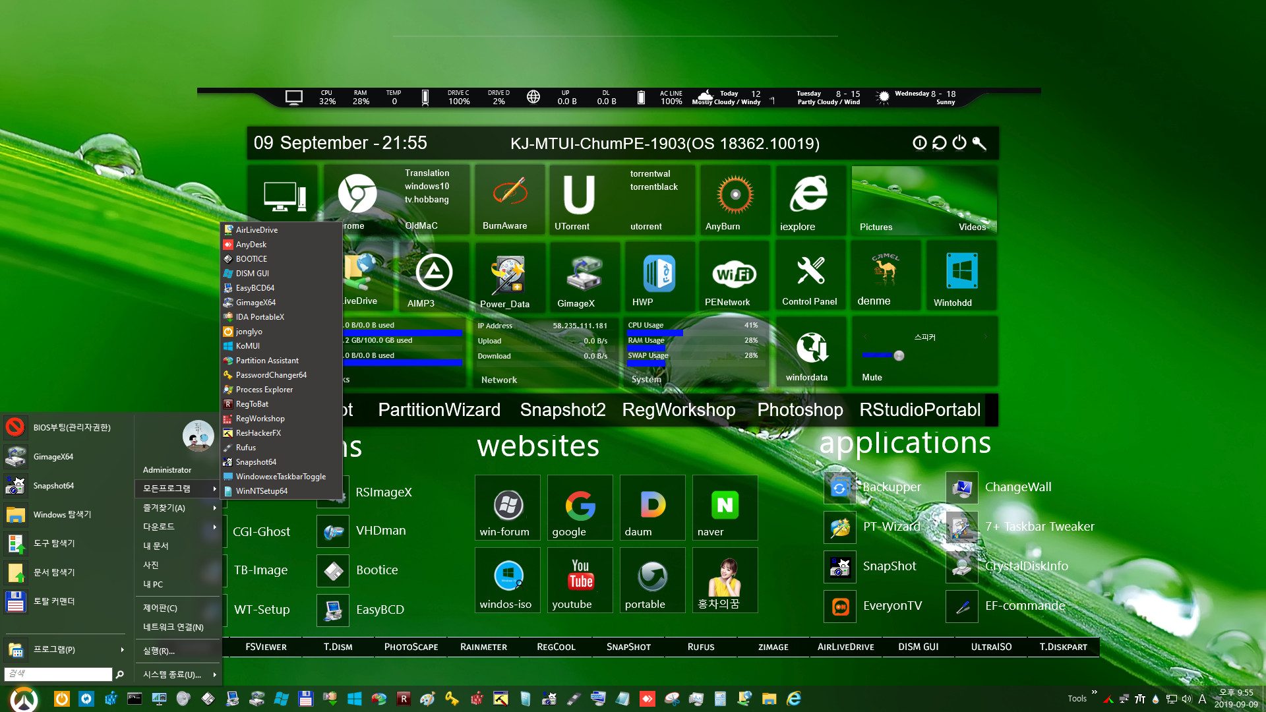This screenshot has height=712, width=1266.
Task: Click BIOS부팅(관리자권한) pinned item
Action: pyautogui.click(x=66, y=428)
